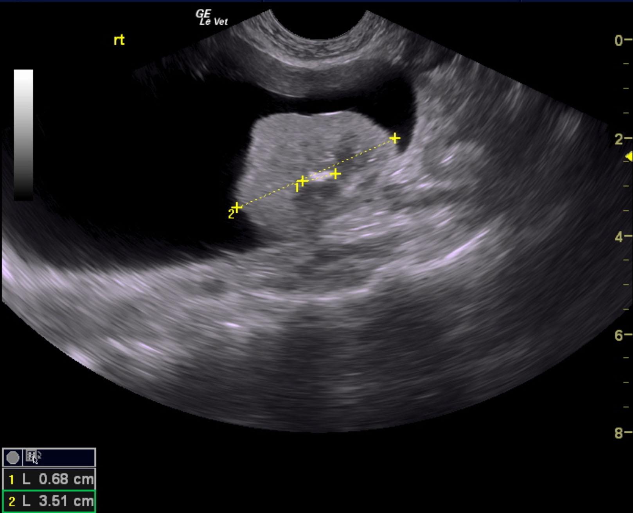Click caliper 1 left cross marker
Image resolution: width=633 pixels, height=513 pixels.
[x=302, y=181]
